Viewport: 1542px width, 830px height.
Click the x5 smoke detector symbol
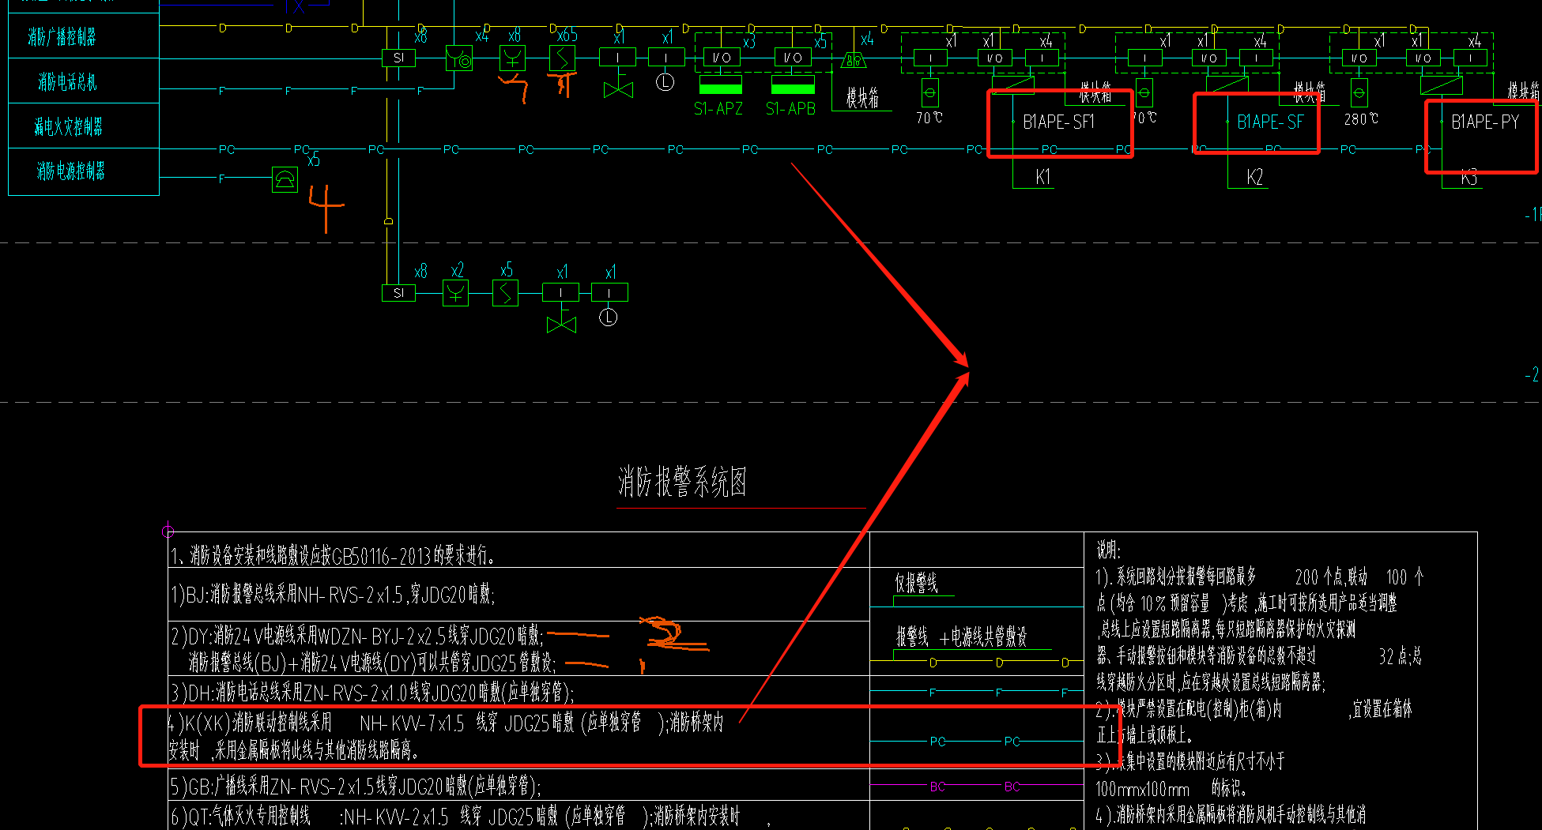[505, 293]
